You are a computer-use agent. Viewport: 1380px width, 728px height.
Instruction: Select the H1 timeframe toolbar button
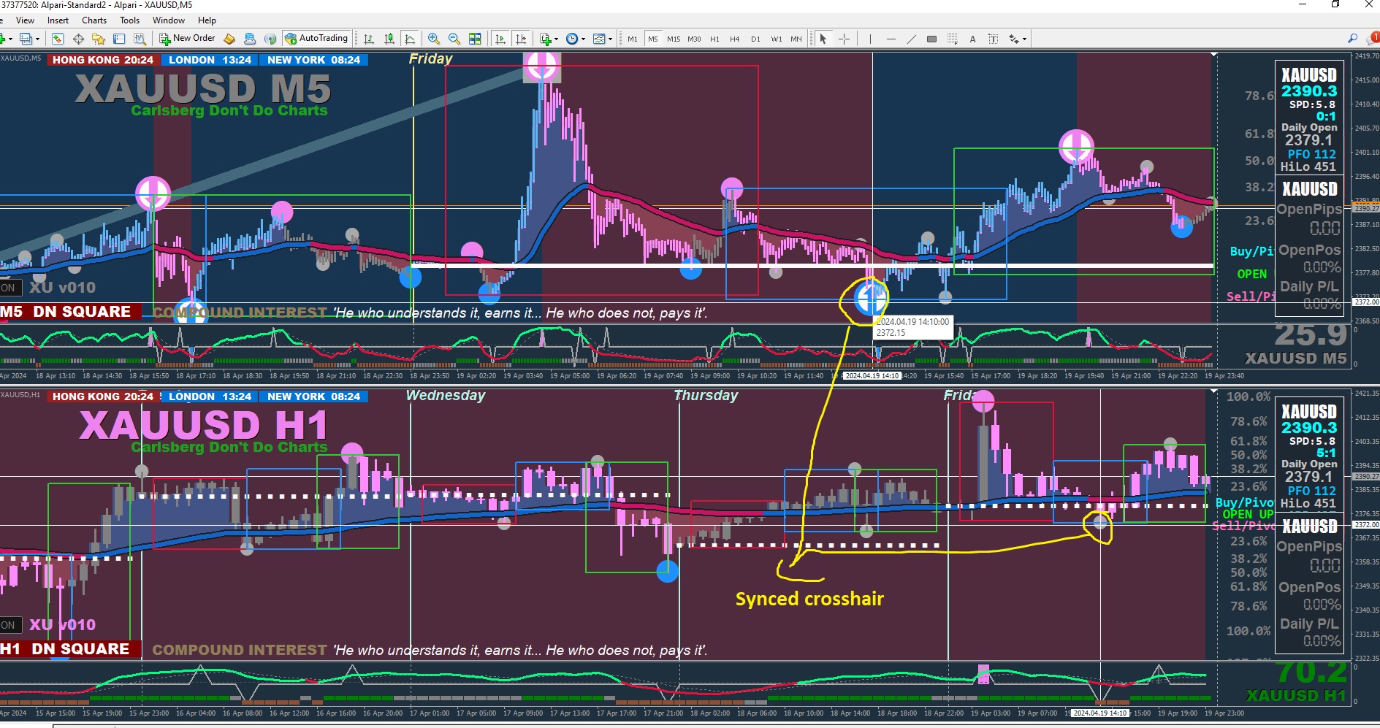click(714, 39)
